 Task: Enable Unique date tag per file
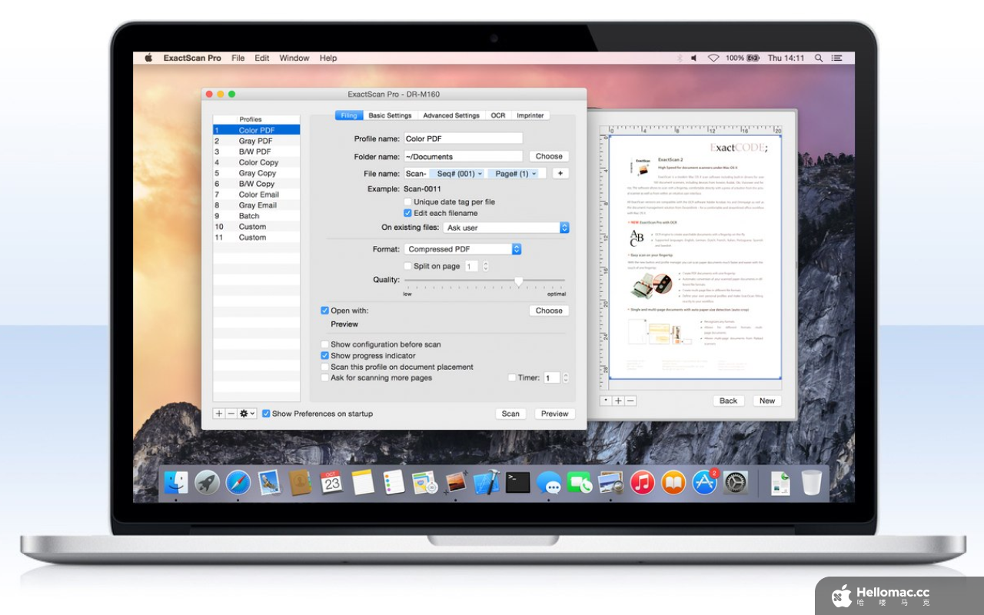pyautogui.click(x=407, y=202)
